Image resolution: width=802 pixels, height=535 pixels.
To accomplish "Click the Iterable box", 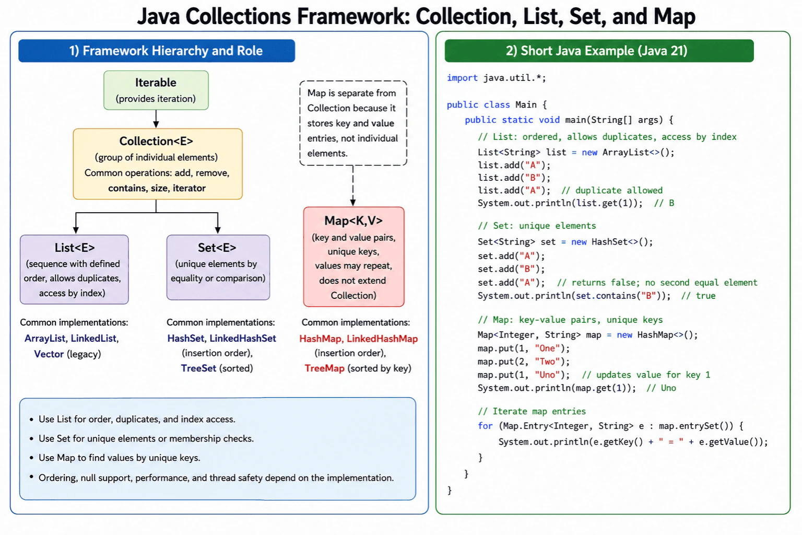I will coord(156,90).
